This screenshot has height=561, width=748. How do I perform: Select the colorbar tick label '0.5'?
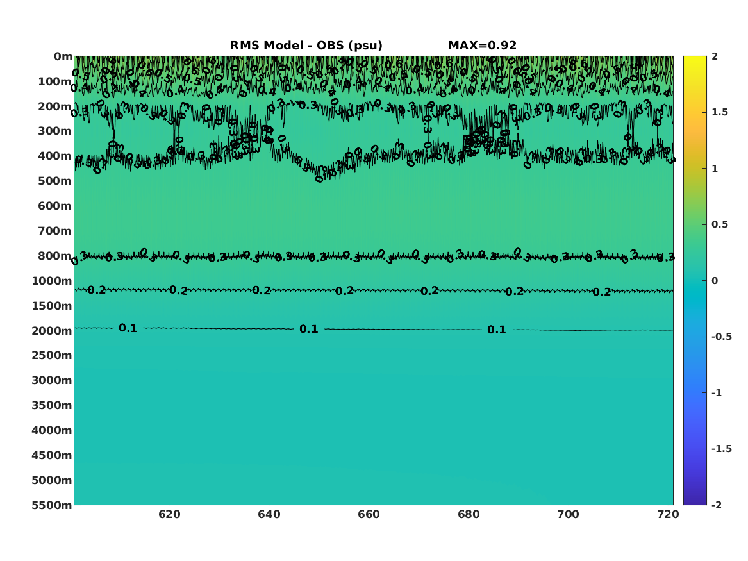[x=720, y=224]
